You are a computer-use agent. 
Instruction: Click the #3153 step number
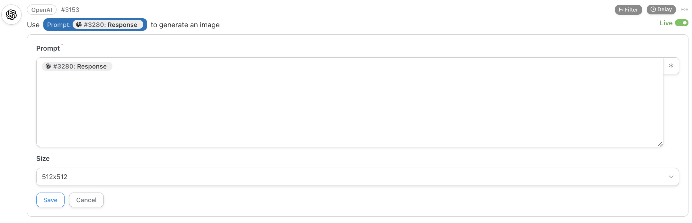pyautogui.click(x=70, y=10)
